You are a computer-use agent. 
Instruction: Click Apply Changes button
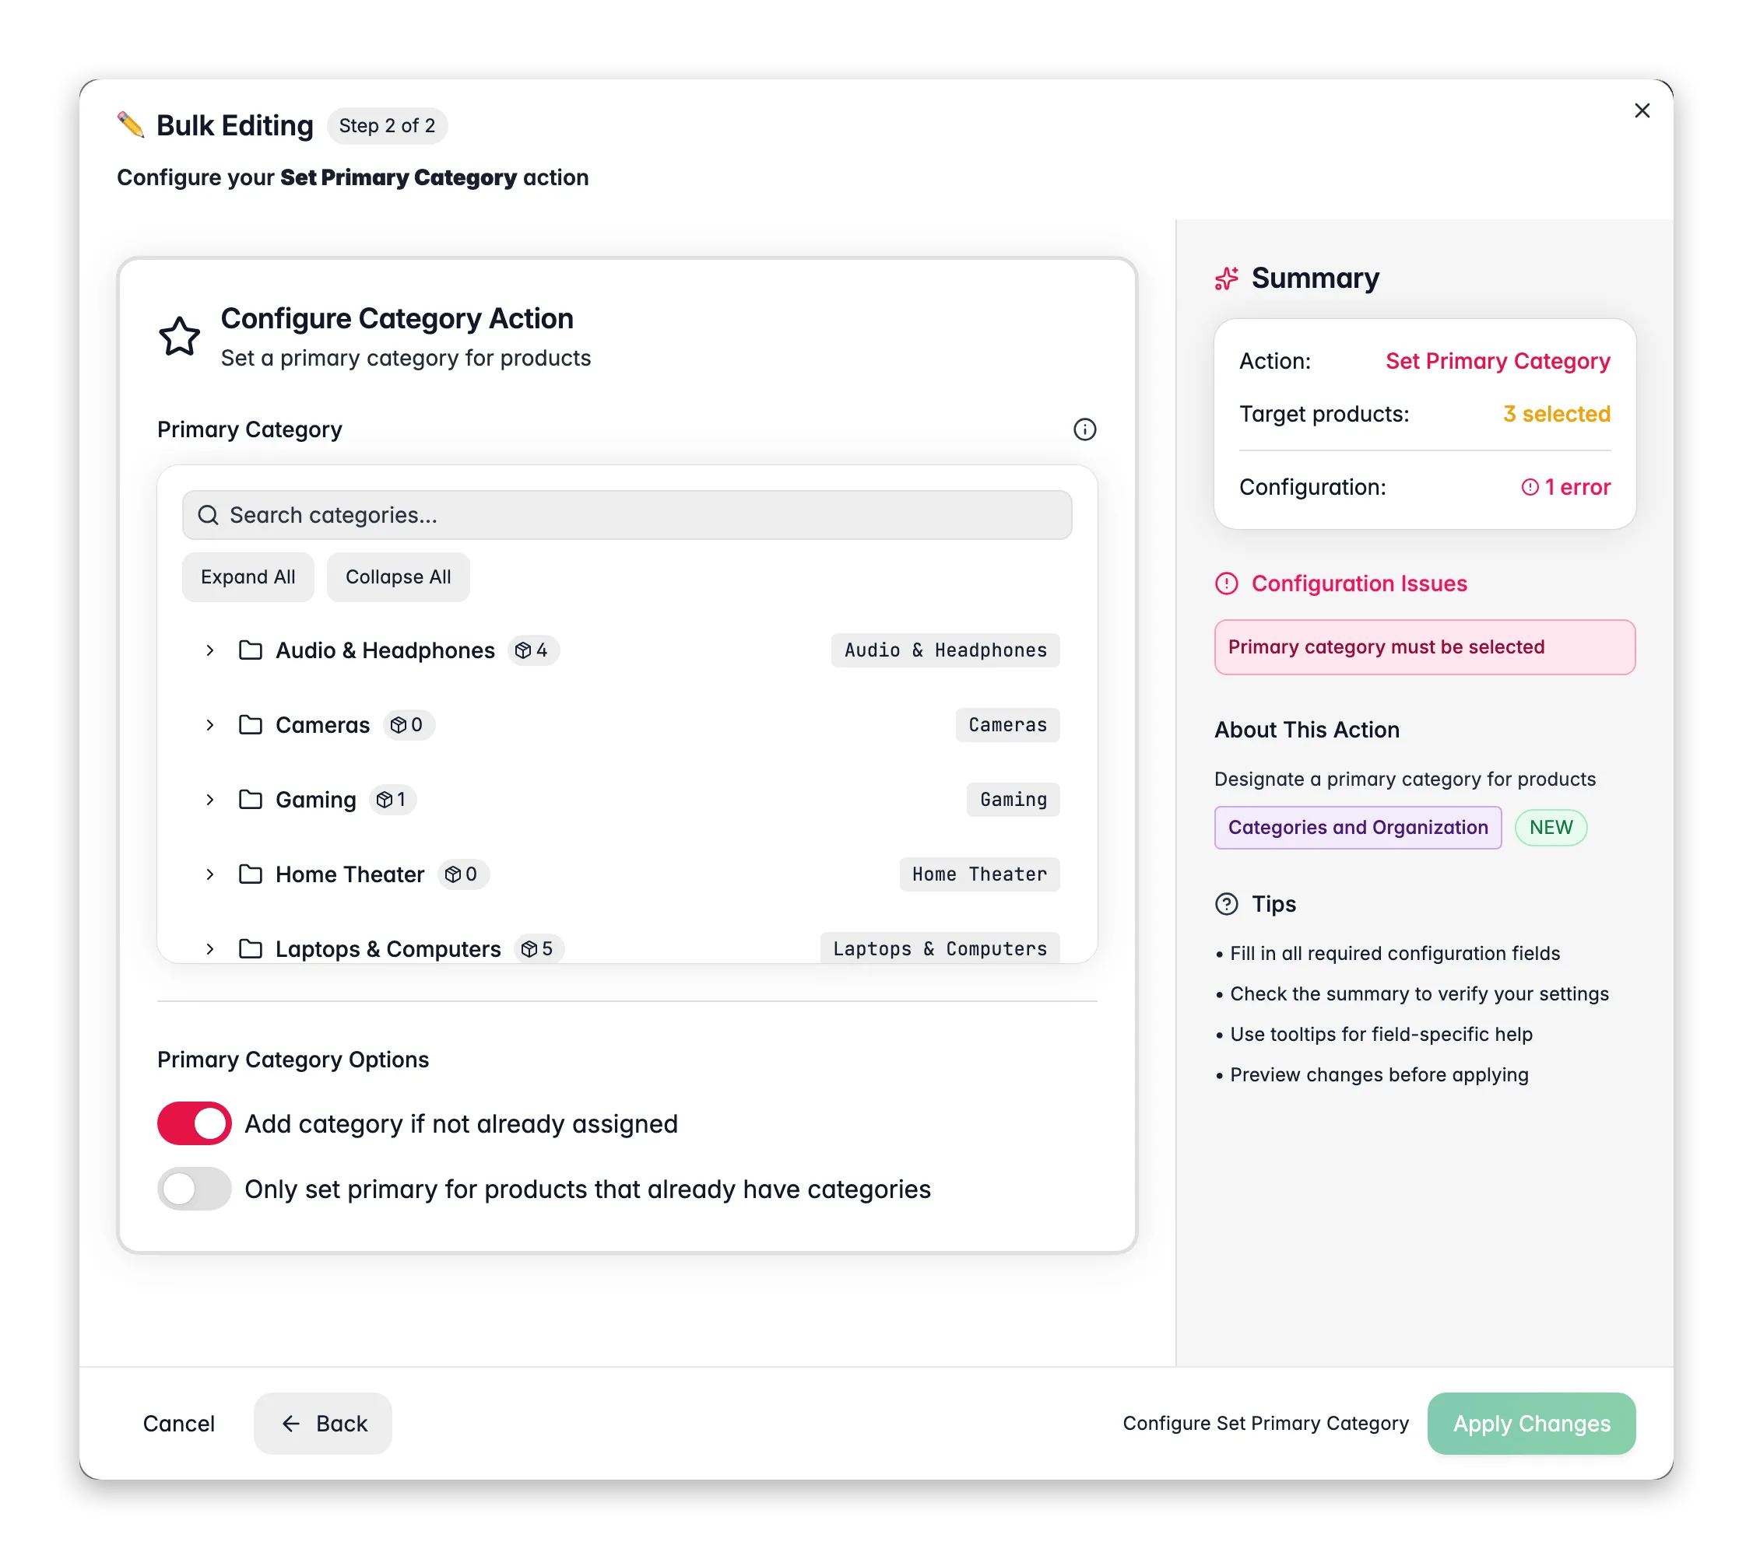click(x=1531, y=1424)
